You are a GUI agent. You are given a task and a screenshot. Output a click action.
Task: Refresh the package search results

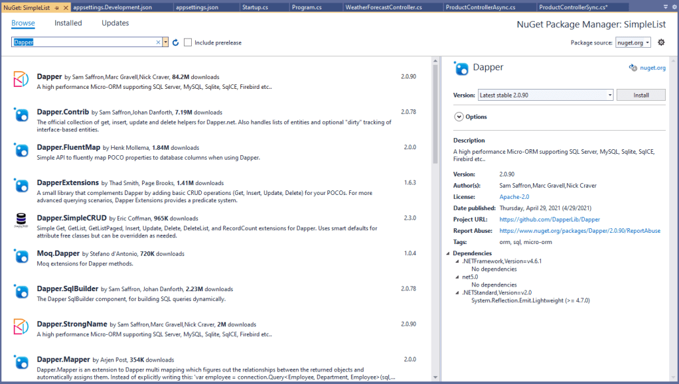click(176, 42)
